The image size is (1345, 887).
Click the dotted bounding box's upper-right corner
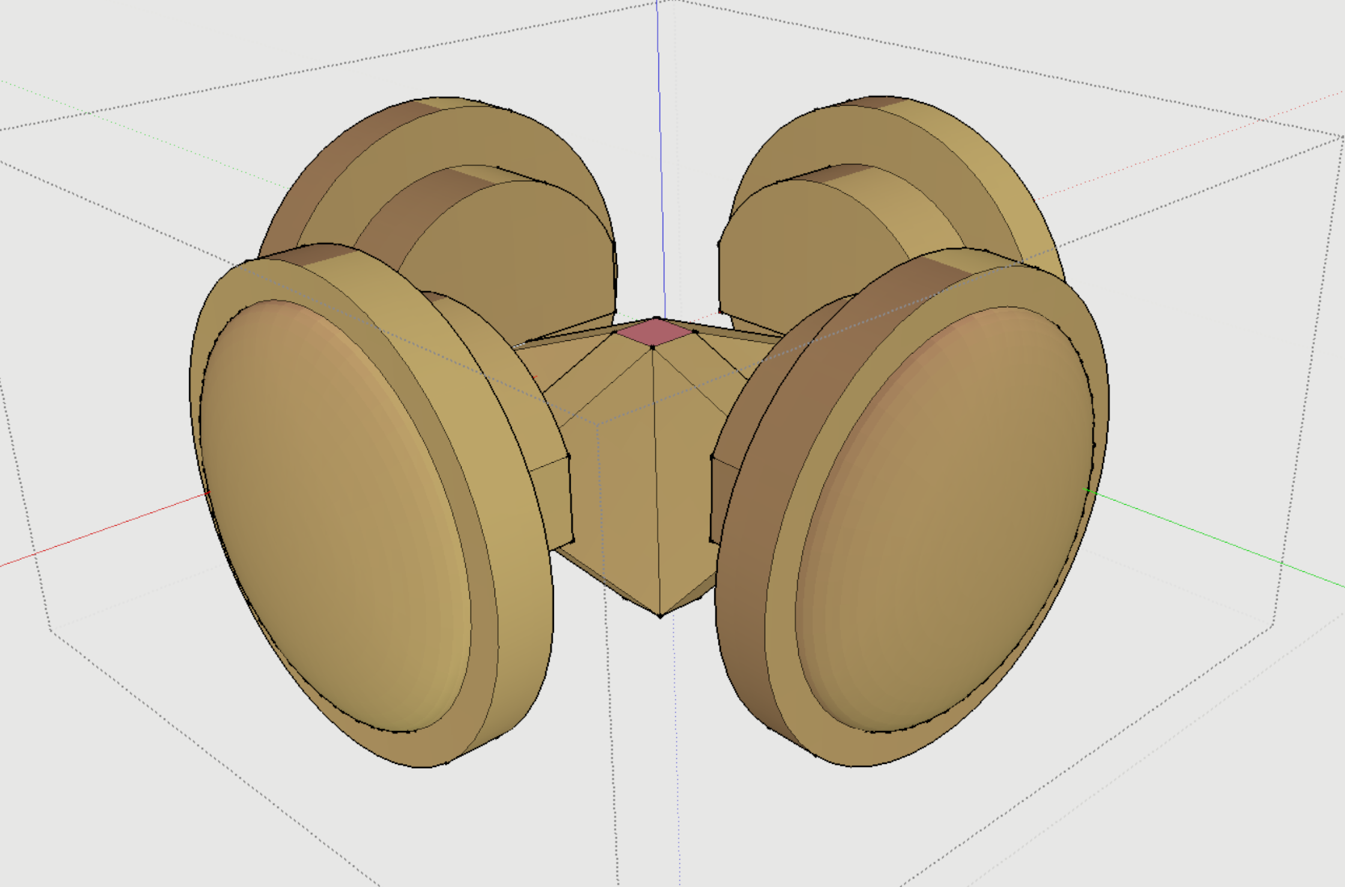pyautogui.click(x=1343, y=137)
